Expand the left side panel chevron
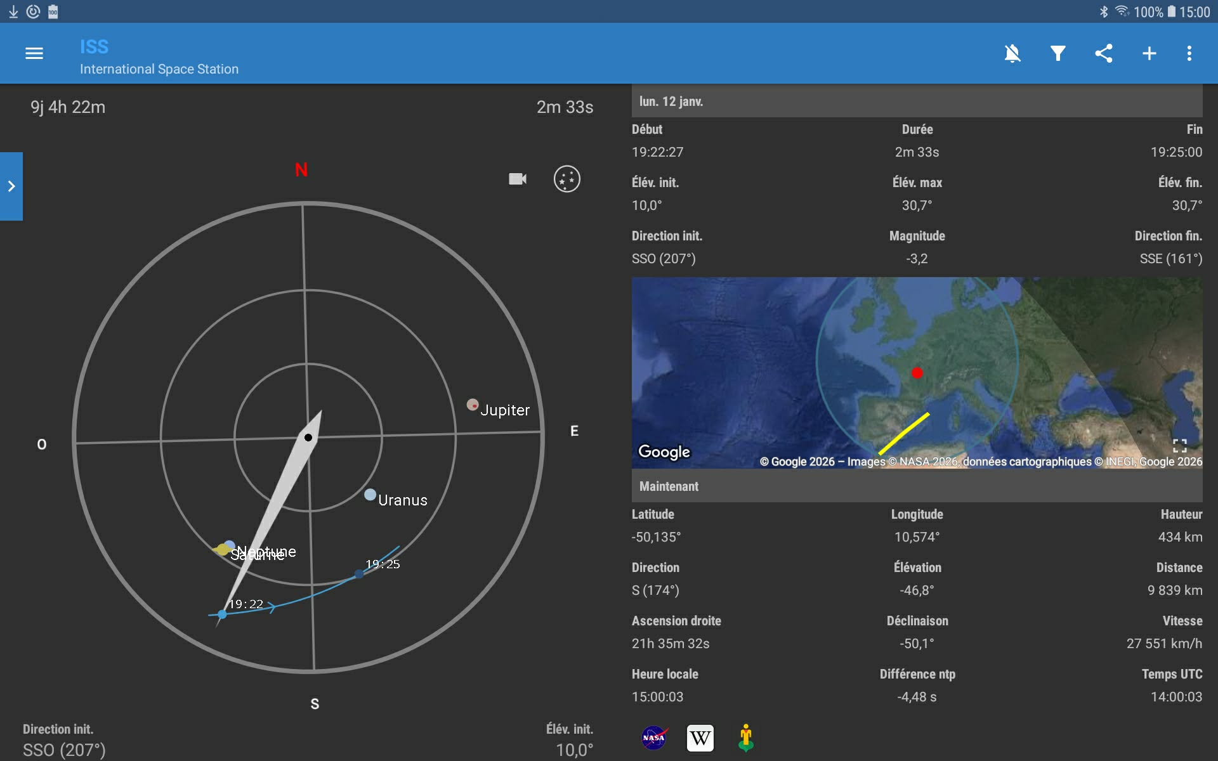1218x761 pixels. click(11, 186)
